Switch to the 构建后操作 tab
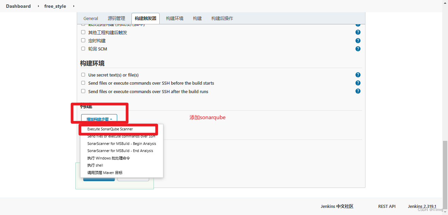 [222, 18]
